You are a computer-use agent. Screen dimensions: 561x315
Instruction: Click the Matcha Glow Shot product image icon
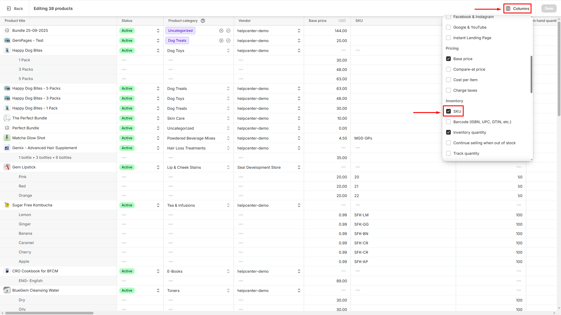(x=7, y=138)
